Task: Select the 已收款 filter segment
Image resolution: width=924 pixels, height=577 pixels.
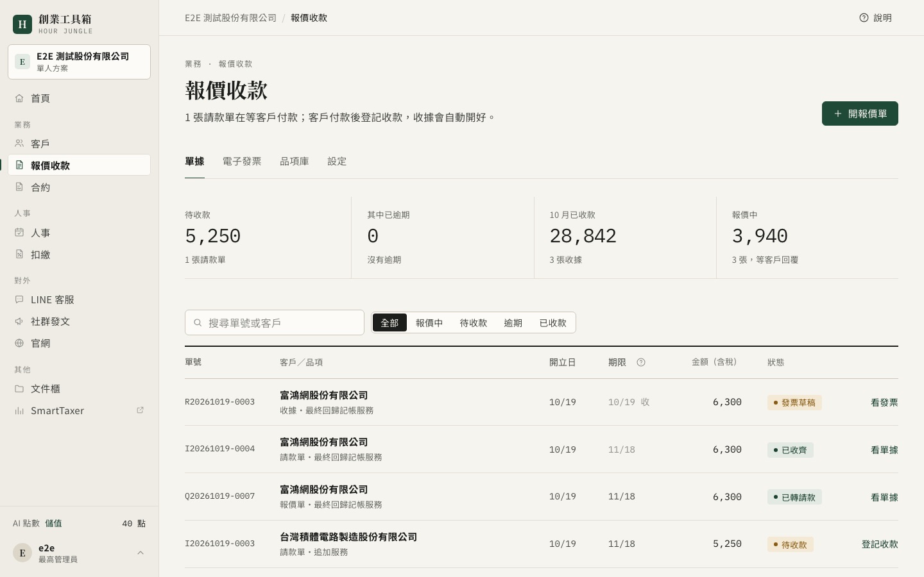Action: point(552,322)
